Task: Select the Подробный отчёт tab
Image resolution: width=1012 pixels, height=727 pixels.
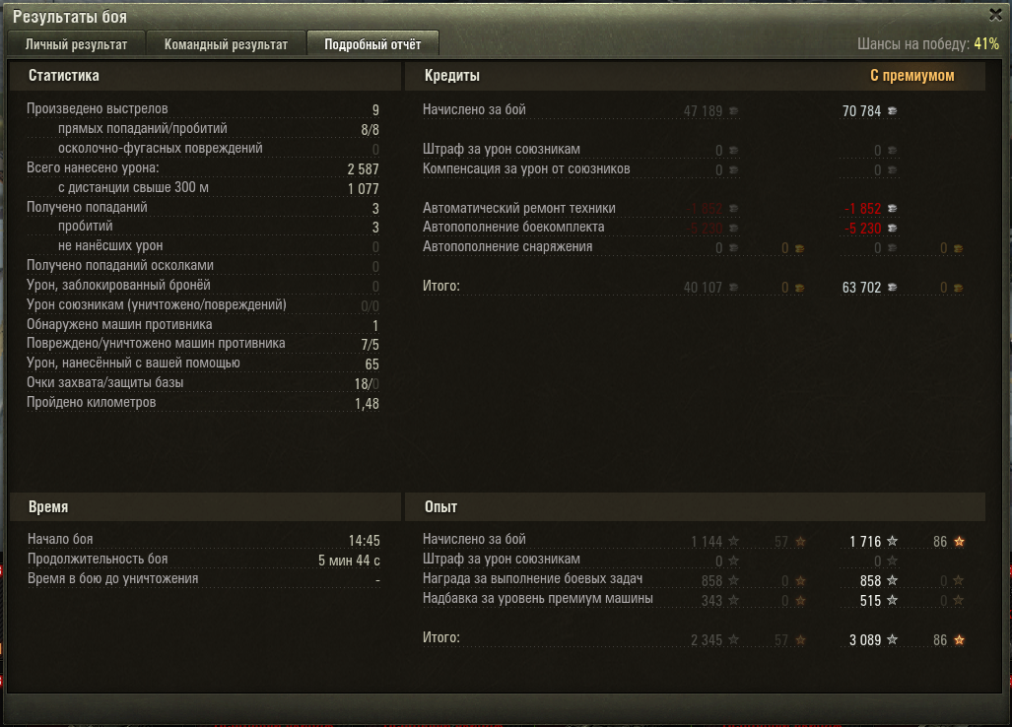Action: [x=372, y=44]
